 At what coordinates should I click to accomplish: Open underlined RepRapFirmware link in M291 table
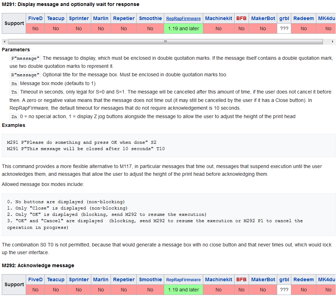[x=183, y=19]
